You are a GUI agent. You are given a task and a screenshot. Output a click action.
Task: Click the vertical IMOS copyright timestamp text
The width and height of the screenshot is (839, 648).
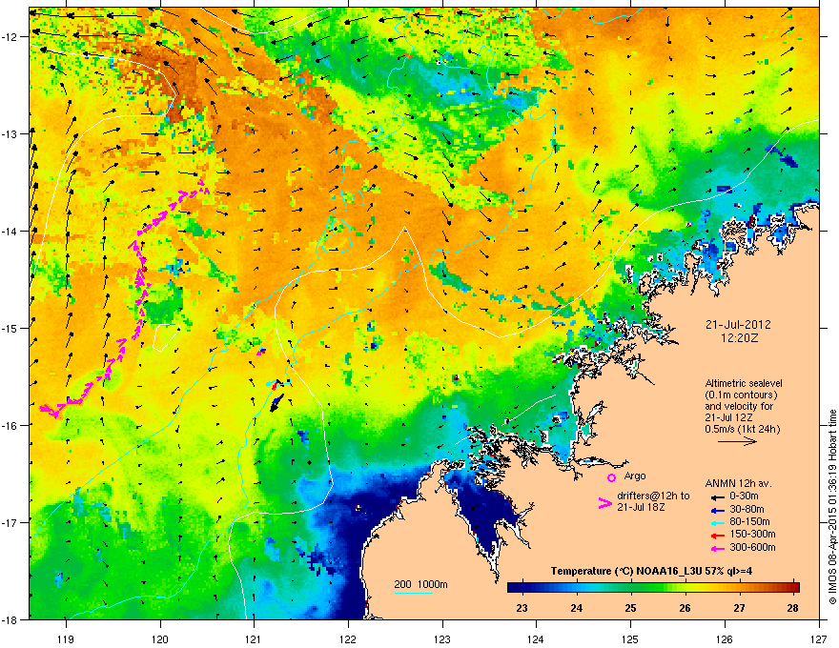pyautogui.click(x=832, y=507)
